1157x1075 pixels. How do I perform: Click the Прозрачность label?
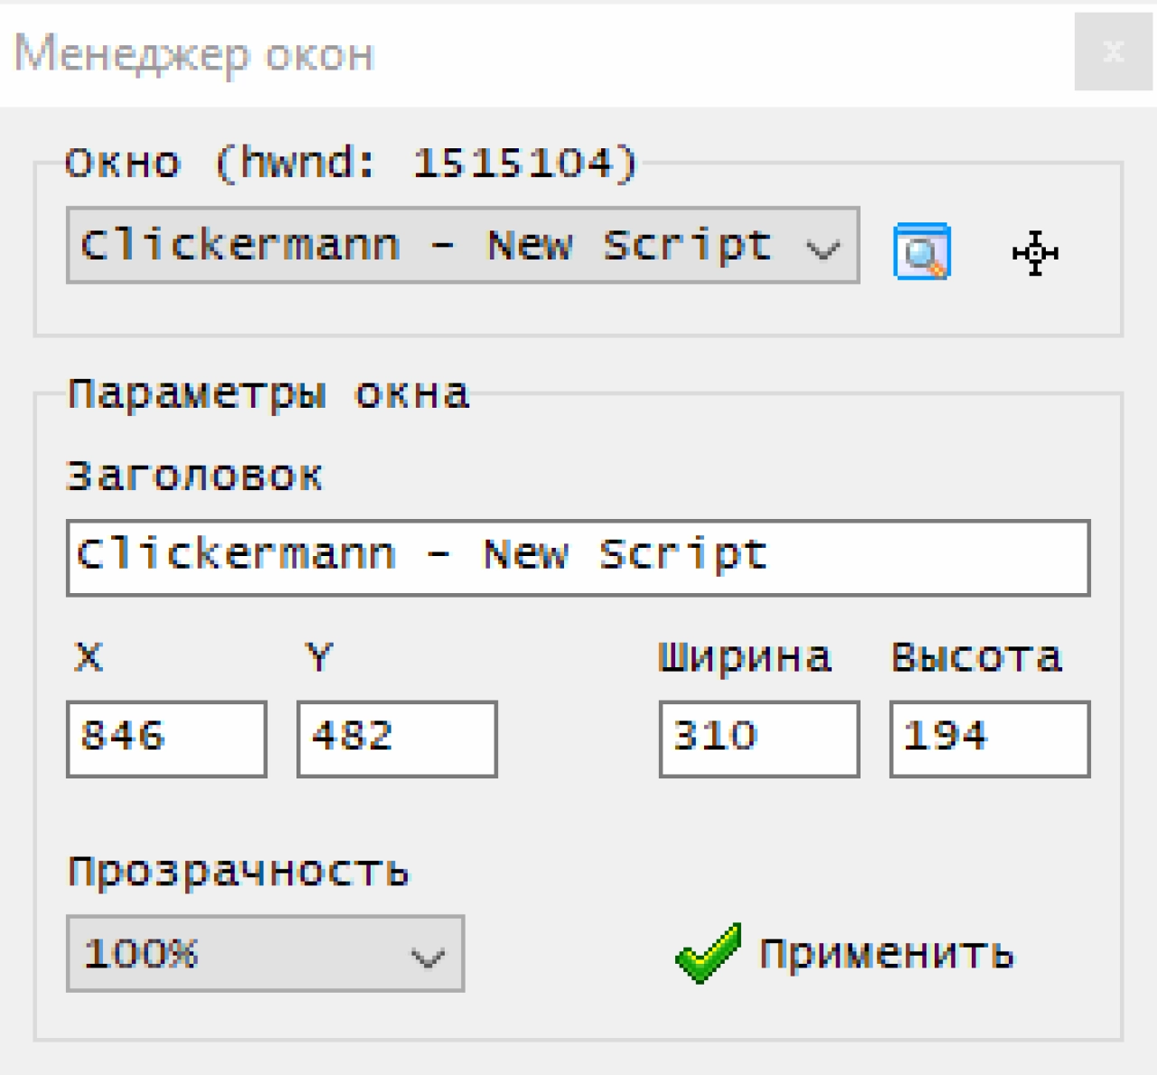point(239,872)
